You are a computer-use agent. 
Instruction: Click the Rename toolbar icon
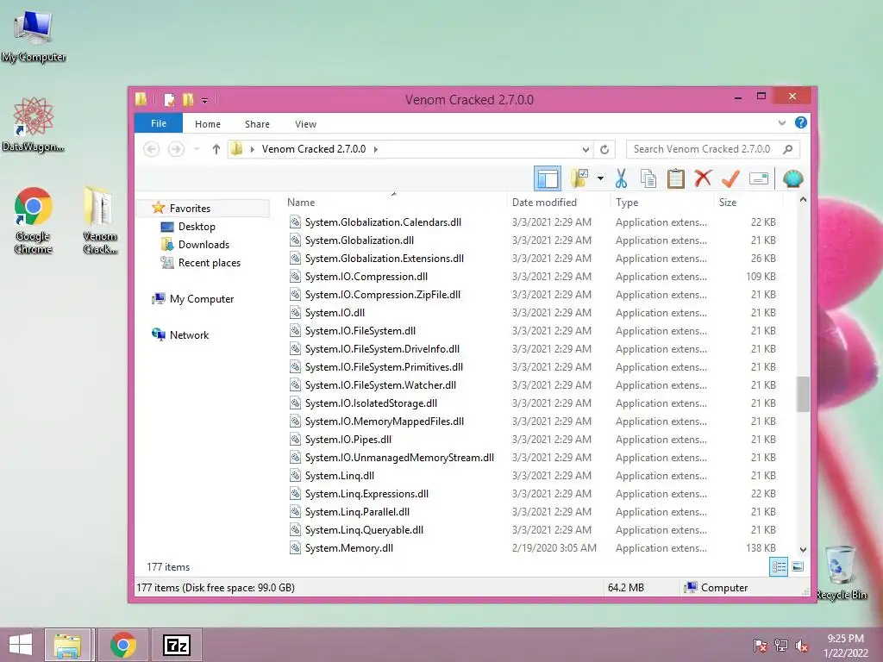tap(759, 179)
